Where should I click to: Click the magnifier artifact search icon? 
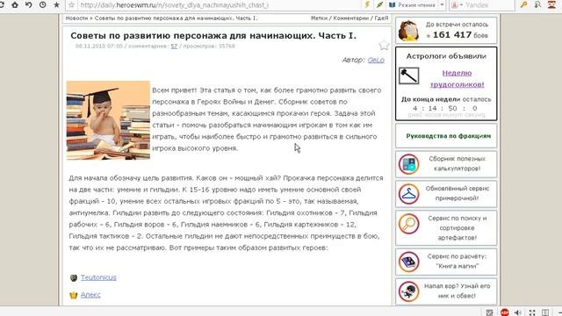tap(408, 224)
